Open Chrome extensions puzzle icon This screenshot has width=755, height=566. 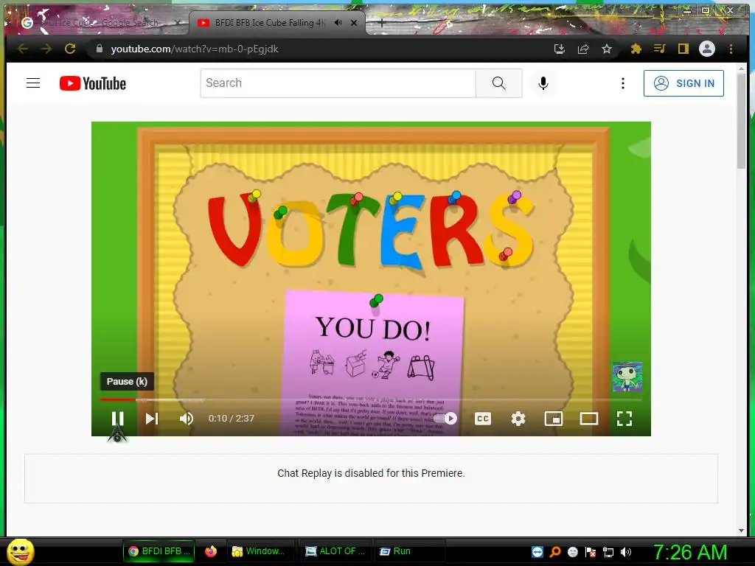click(636, 49)
